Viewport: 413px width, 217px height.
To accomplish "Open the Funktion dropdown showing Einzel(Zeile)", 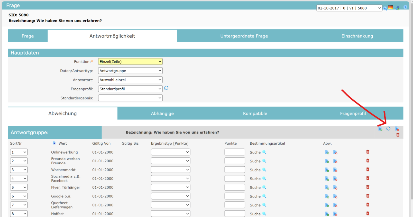I will [x=130, y=62].
